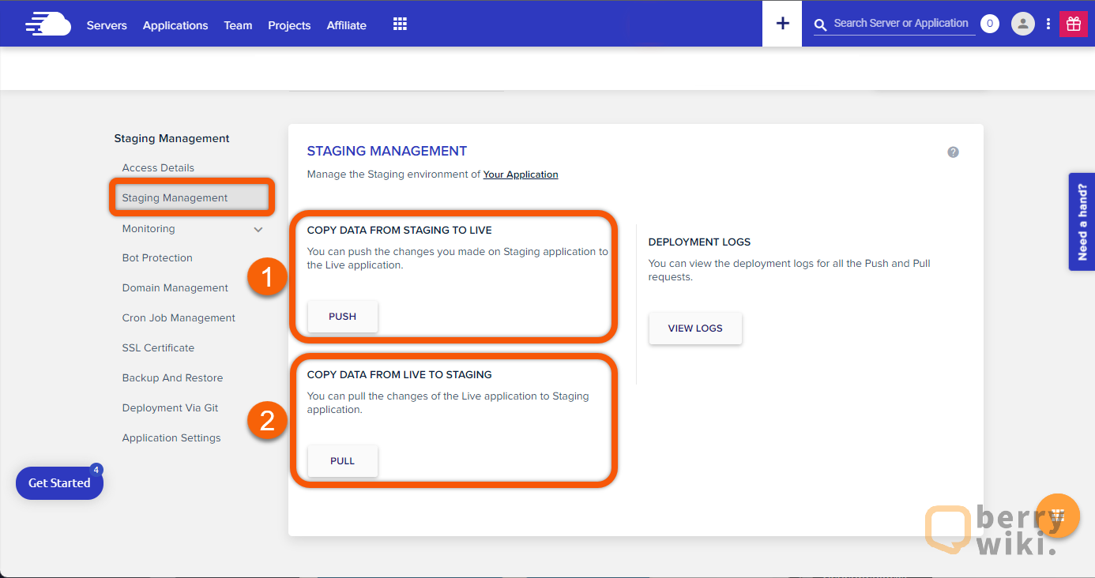The height and width of the screenshot is (578, 1095).
Task: Open the apps grid icon
Action: (x=400, y=24)
